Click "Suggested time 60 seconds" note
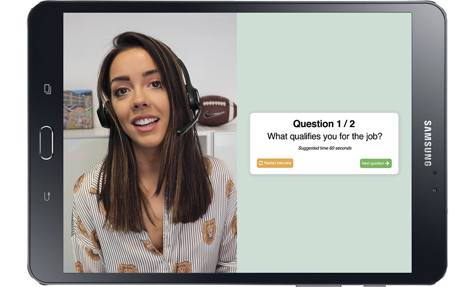This screenshot has height=287, width=475. click(325, 148)
